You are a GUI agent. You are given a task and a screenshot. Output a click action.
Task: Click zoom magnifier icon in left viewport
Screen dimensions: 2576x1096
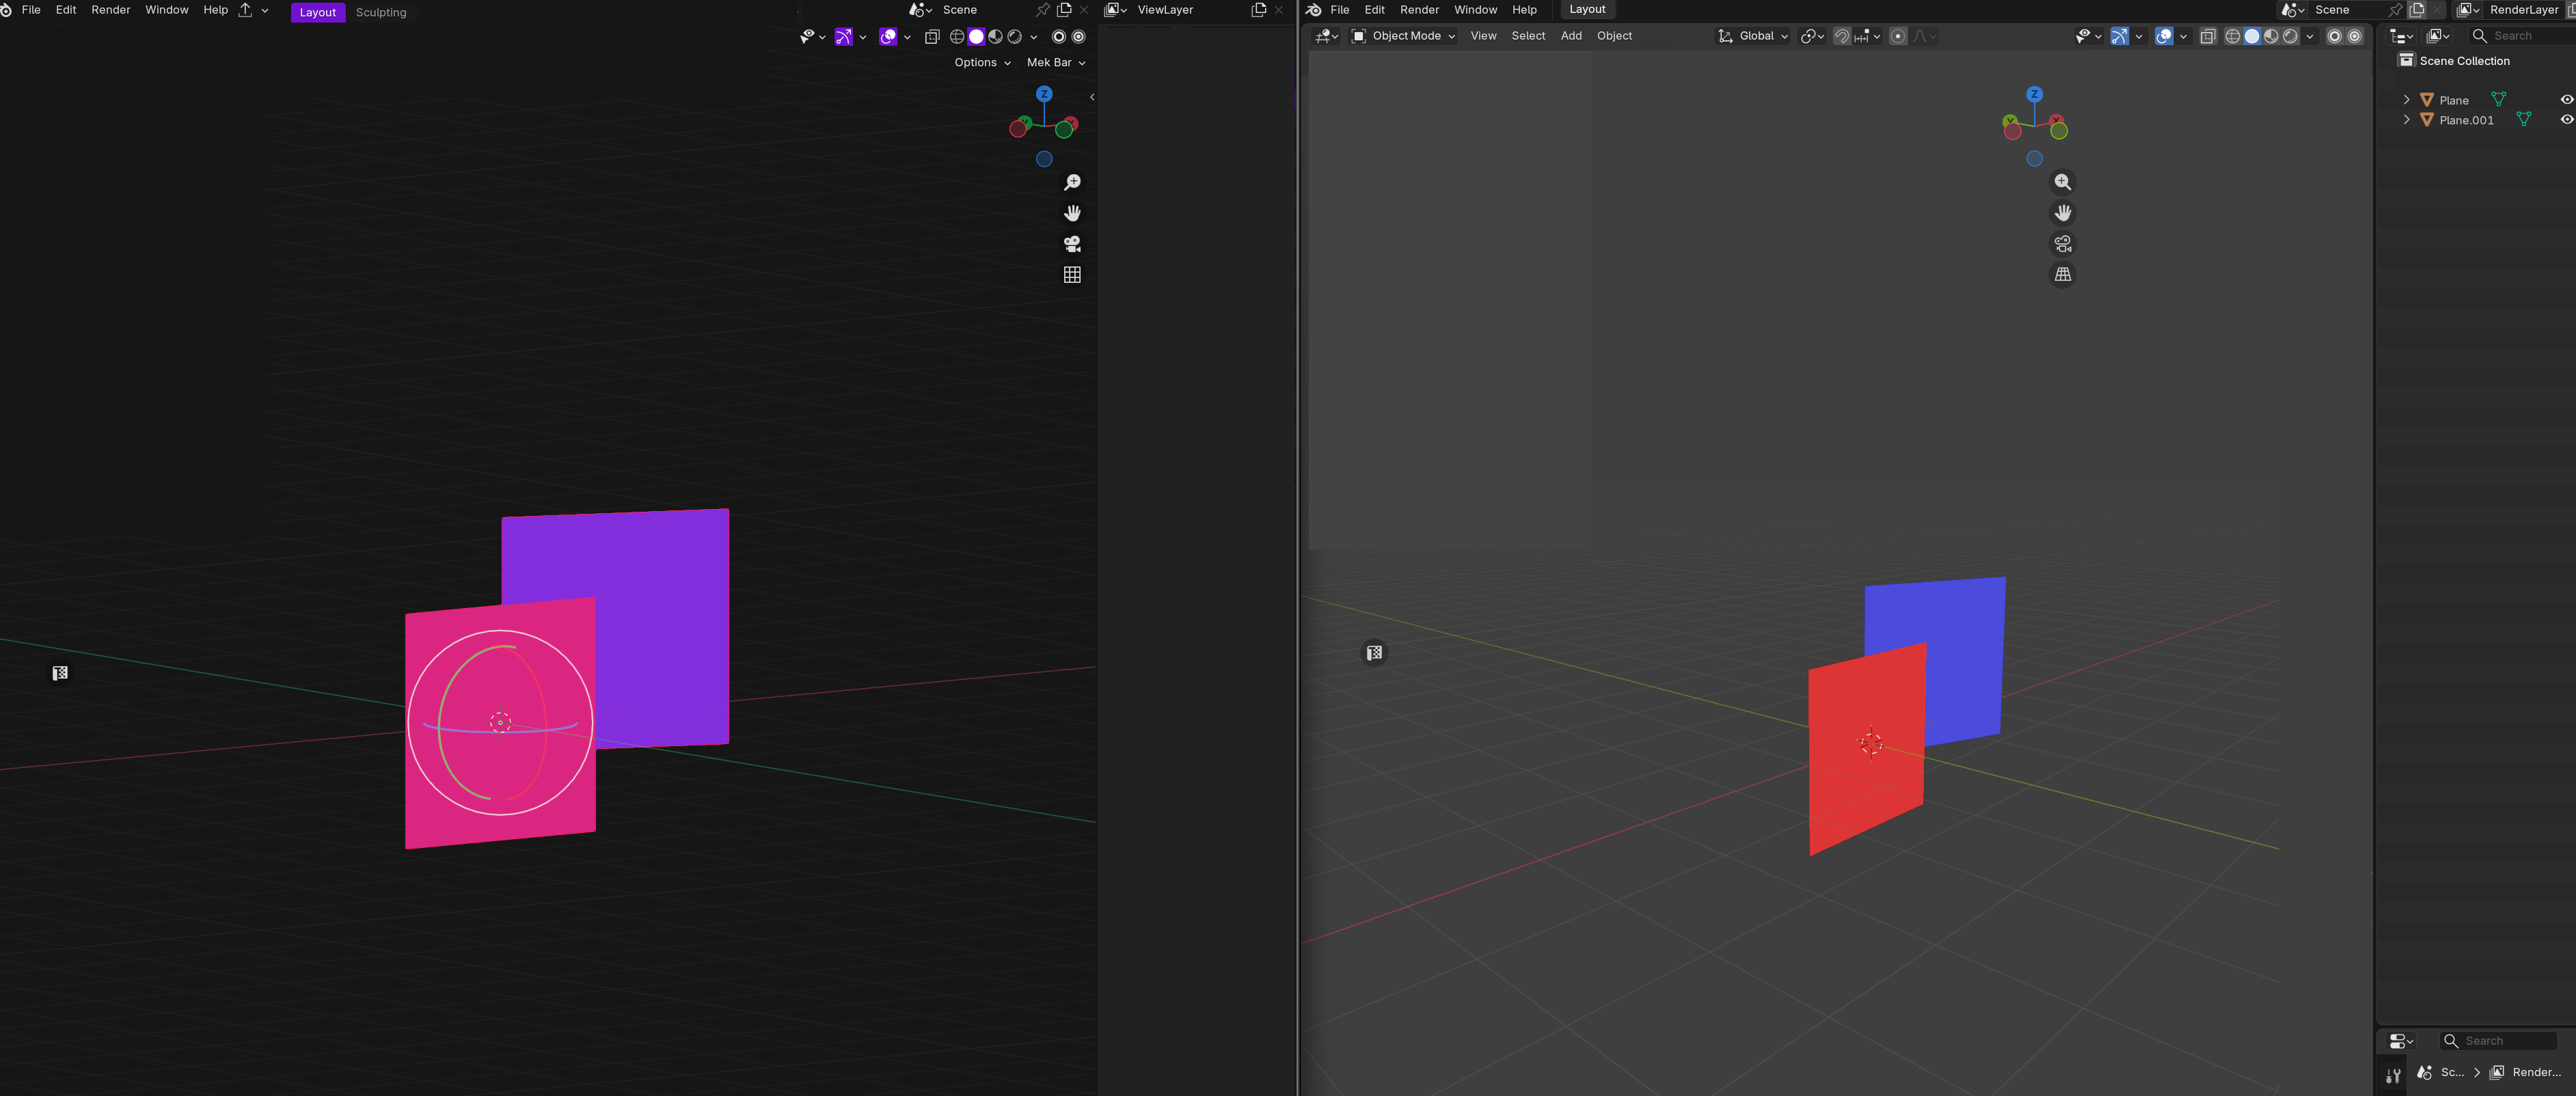pos(1072,182)
